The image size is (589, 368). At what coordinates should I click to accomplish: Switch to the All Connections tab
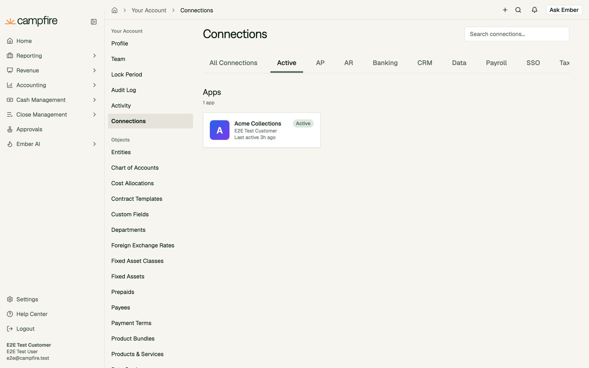[233, 63]
